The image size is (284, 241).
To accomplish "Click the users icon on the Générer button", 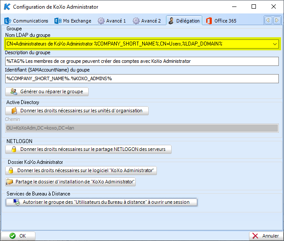I will [x=14, y=91].
